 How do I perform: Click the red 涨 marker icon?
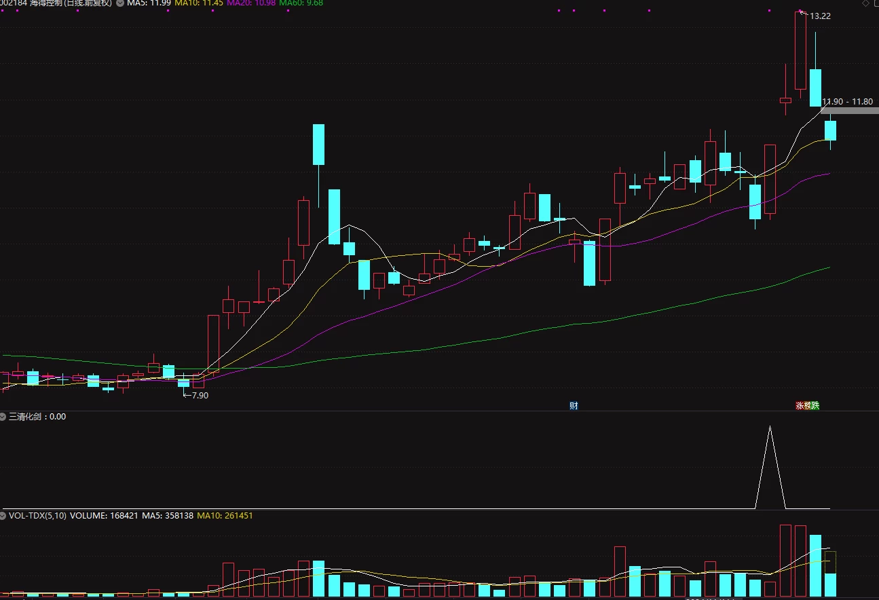[x=800, y=406]
